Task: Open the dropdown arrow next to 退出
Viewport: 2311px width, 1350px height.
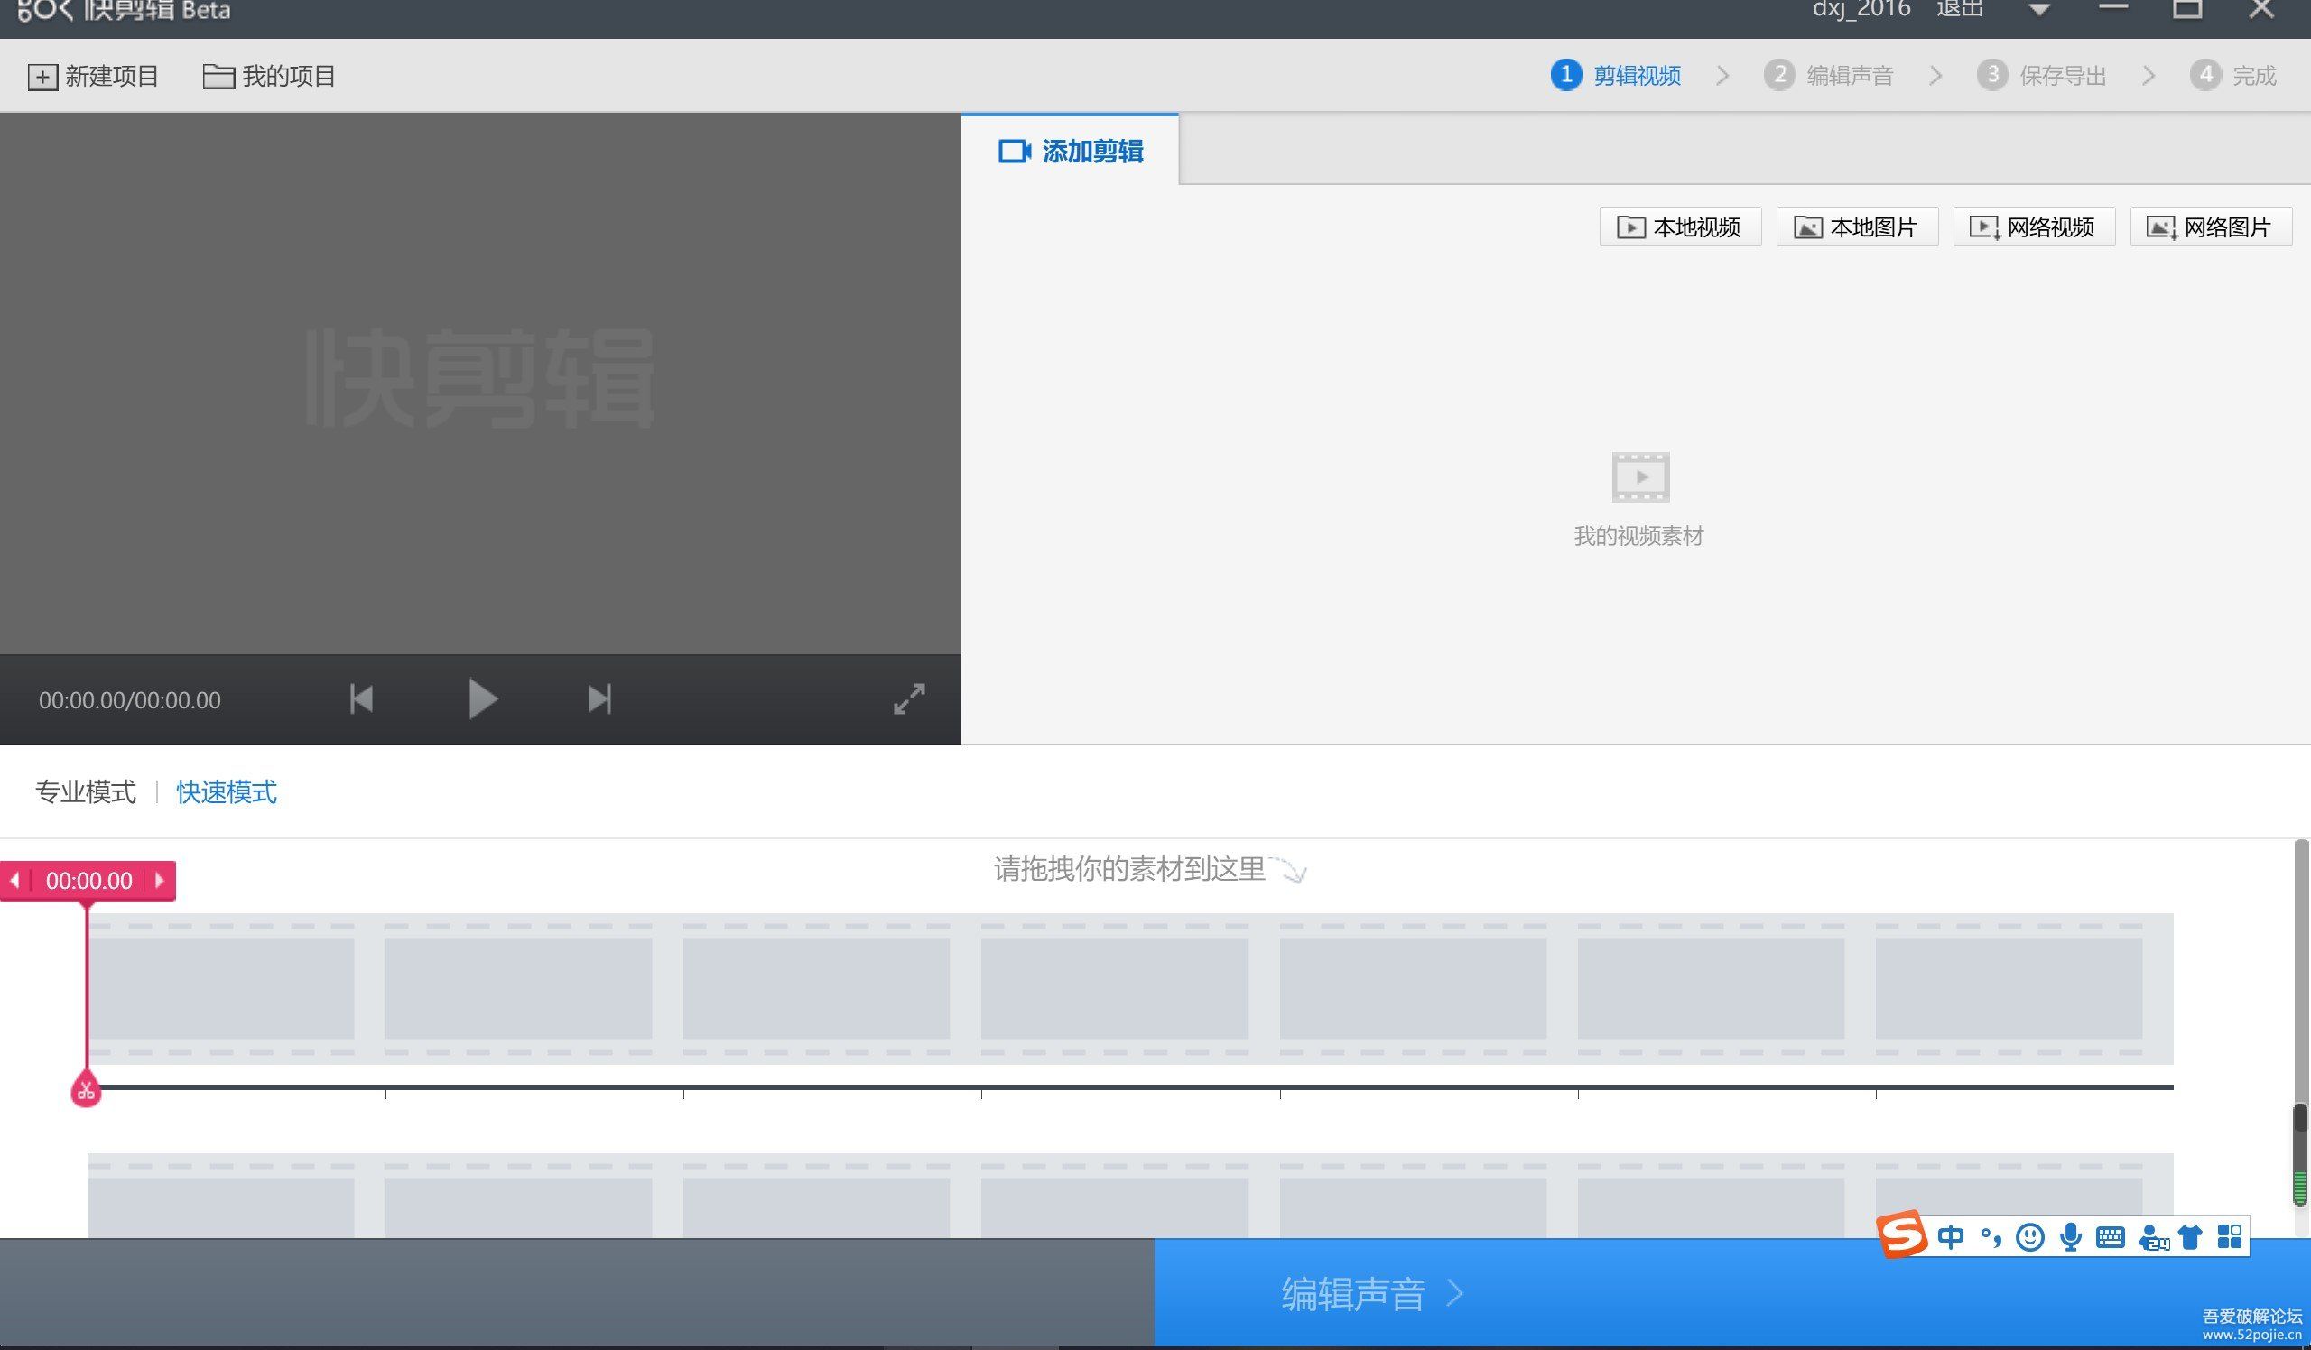Action: (2038, 10)
